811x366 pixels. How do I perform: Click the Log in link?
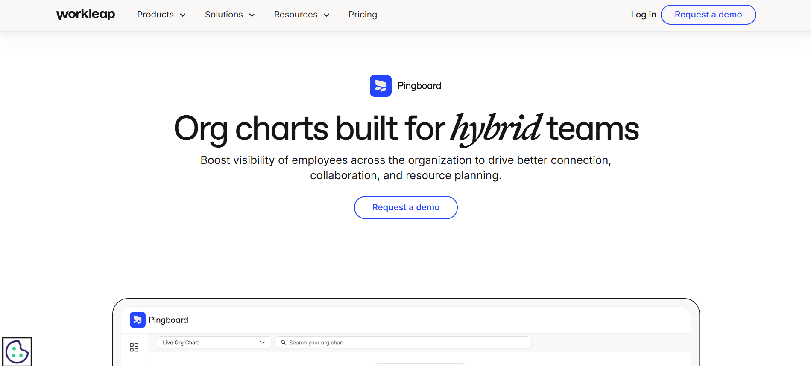point(643,15)
